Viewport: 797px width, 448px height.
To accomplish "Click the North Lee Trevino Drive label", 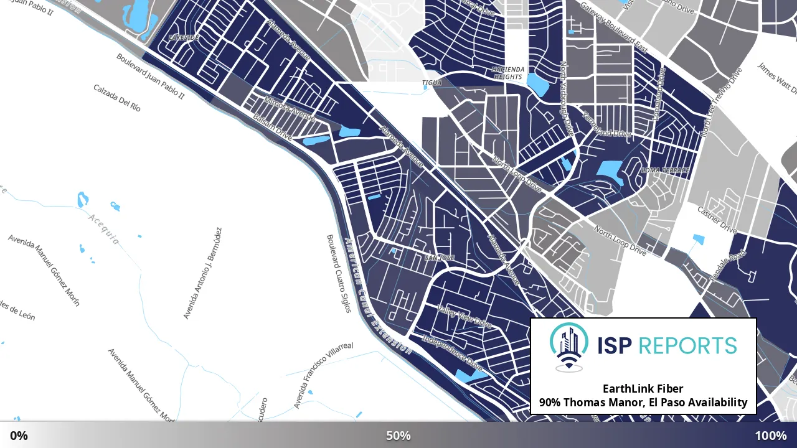I will coord(722,102).
